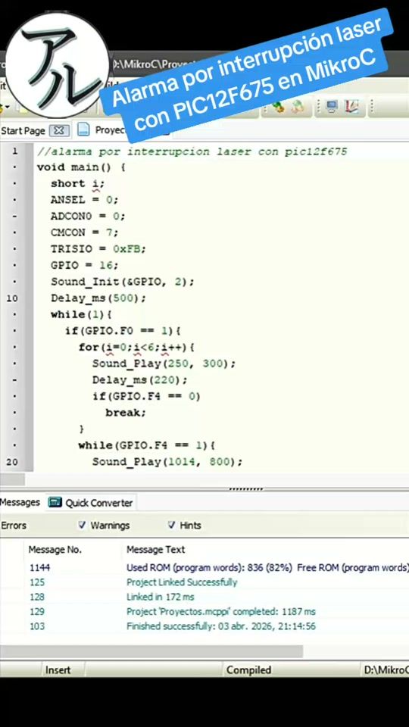The image size is (409, 727).
Task: Click the monitor icon in the toolbar
Action: point(332,108)
